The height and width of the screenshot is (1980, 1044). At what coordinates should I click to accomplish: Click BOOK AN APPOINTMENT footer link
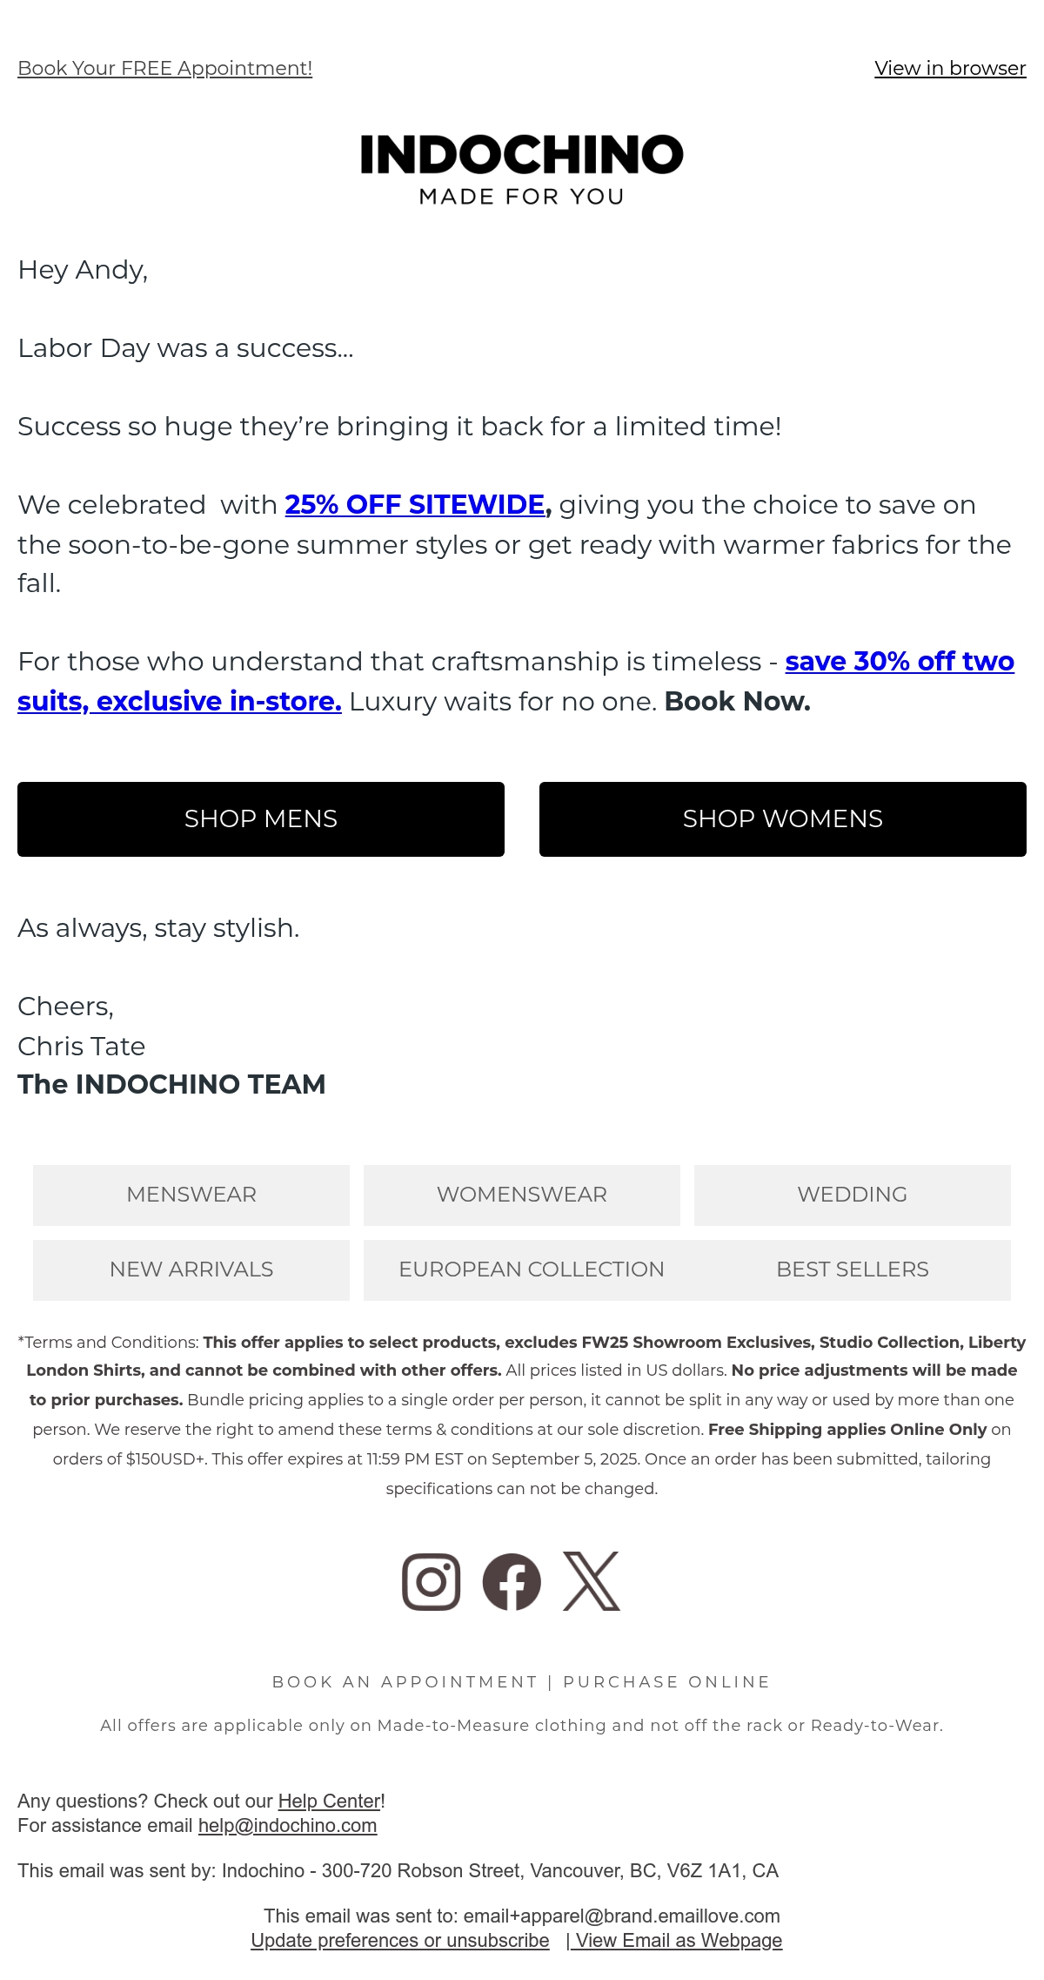(x=405, y=1682)
